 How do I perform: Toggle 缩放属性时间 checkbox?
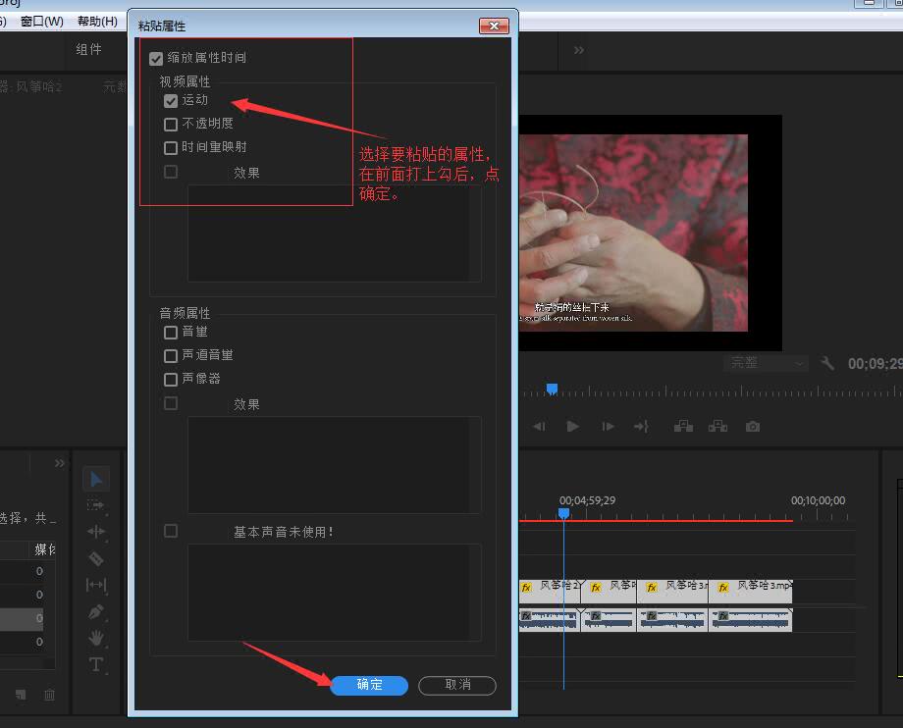coord(156,59)
